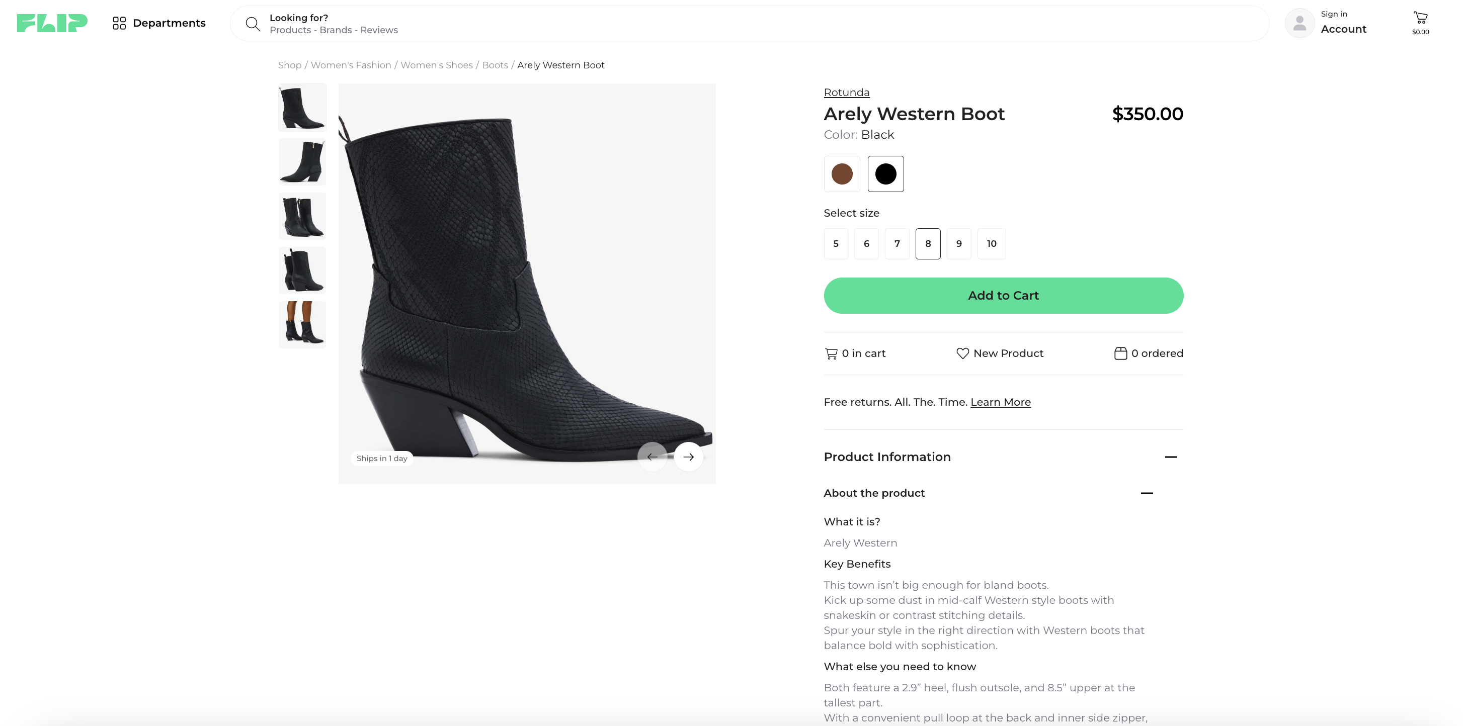The image size is (1463, 726).
Task: Select size 8
Action: 927,244
